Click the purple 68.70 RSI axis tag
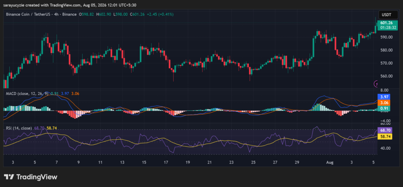 384,131
